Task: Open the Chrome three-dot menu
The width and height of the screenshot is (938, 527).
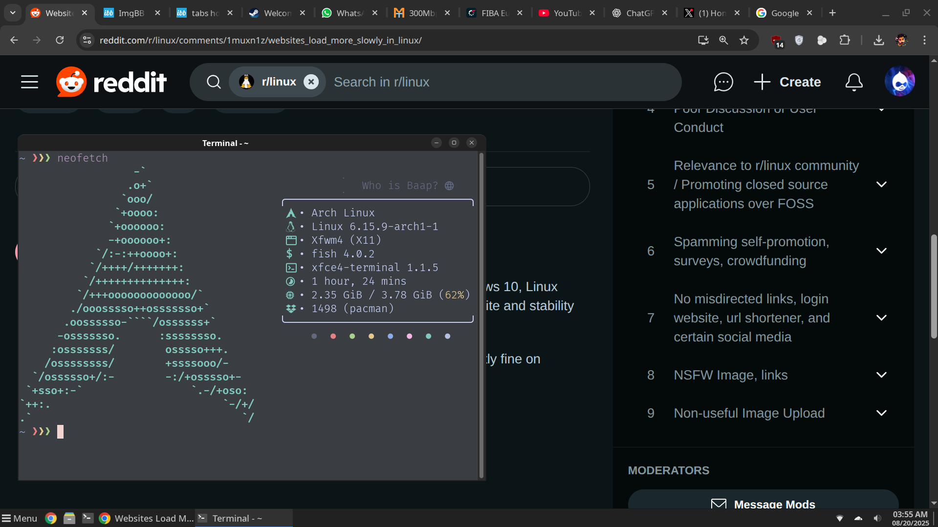Action: tap(924, 40)
